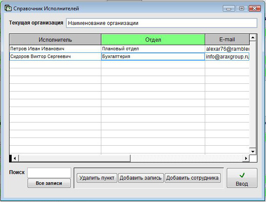Show all records with Все записи
The image size is (266, 202).
(49, 183)
